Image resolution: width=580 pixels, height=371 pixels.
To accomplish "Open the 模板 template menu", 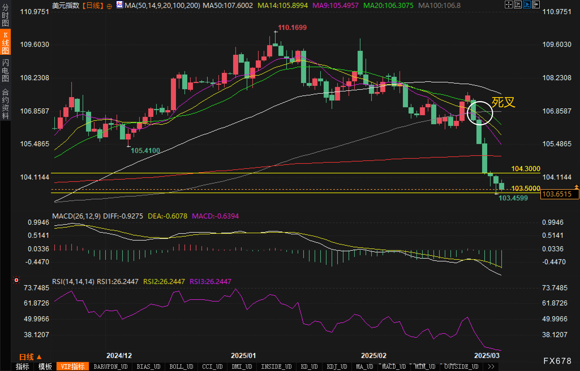I will click(45, 366).
